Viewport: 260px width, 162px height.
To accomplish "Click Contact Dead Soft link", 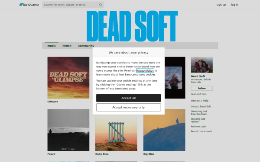I will (201, 106).
